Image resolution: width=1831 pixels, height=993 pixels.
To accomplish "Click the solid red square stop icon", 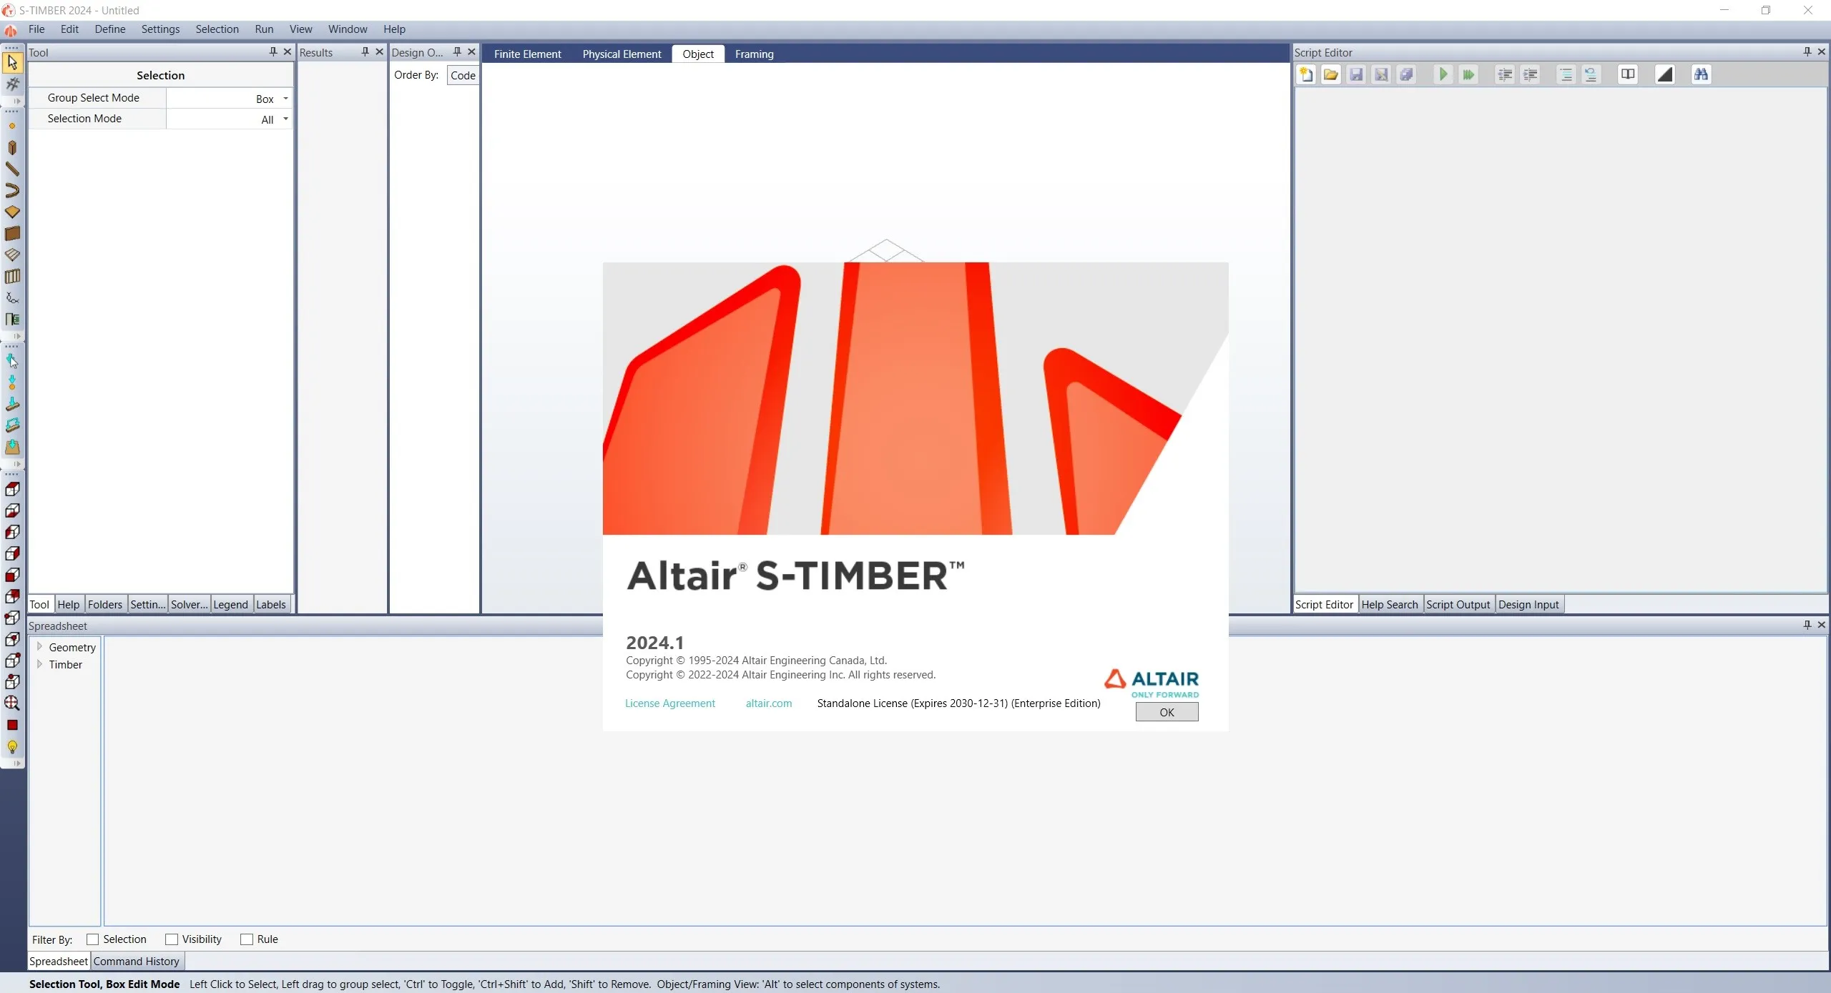I will [x=12, y=726].
